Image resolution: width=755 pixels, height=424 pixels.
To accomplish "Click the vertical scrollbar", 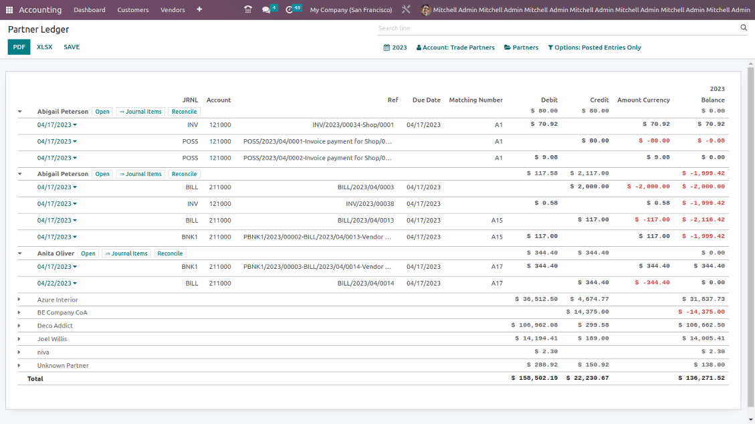I will click(751, 236).
